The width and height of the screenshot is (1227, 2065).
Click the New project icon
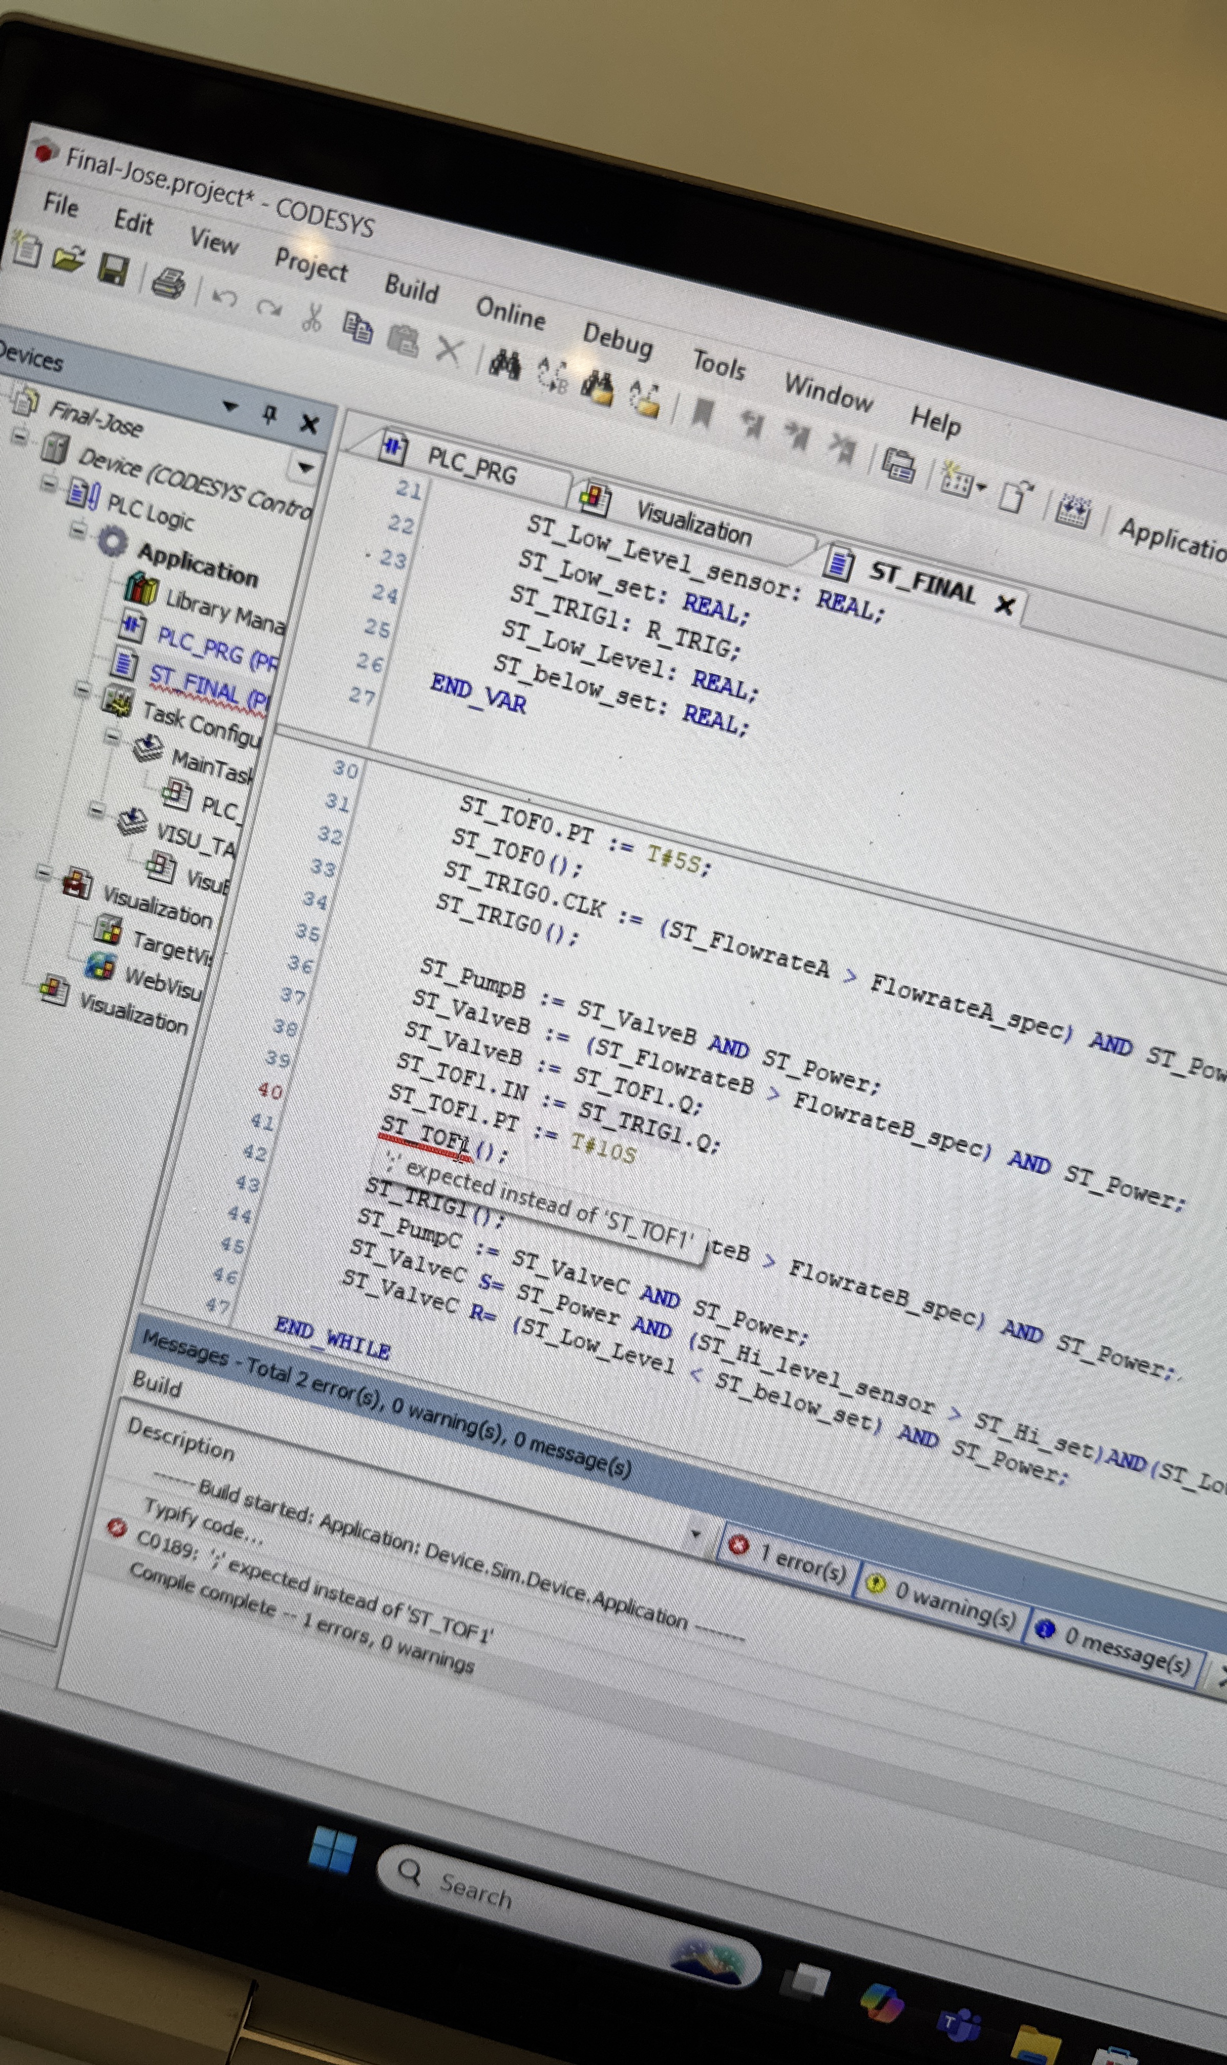[27, 249]
